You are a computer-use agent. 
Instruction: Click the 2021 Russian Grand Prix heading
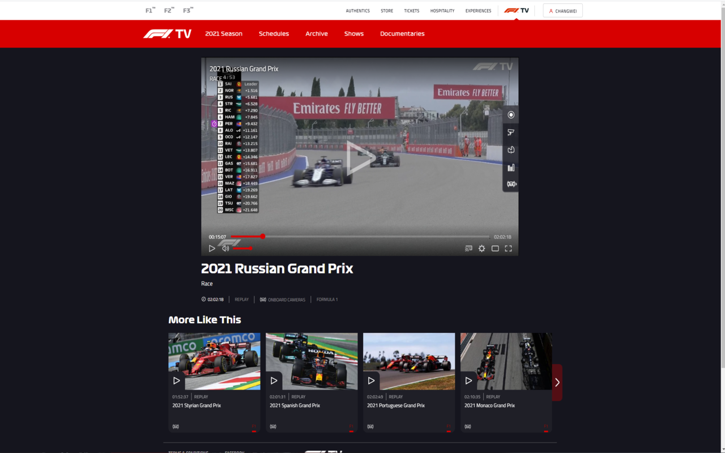(277, 268)
